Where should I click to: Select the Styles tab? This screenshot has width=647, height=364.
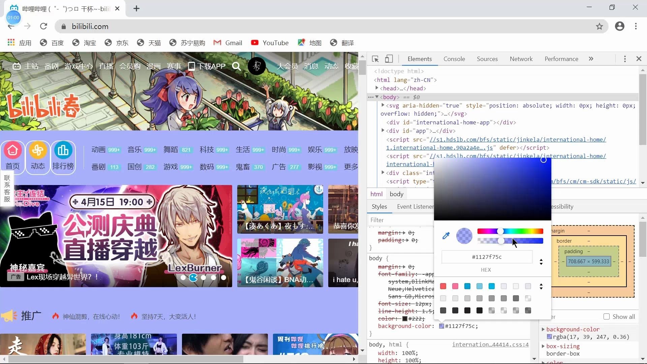point(379,207)
